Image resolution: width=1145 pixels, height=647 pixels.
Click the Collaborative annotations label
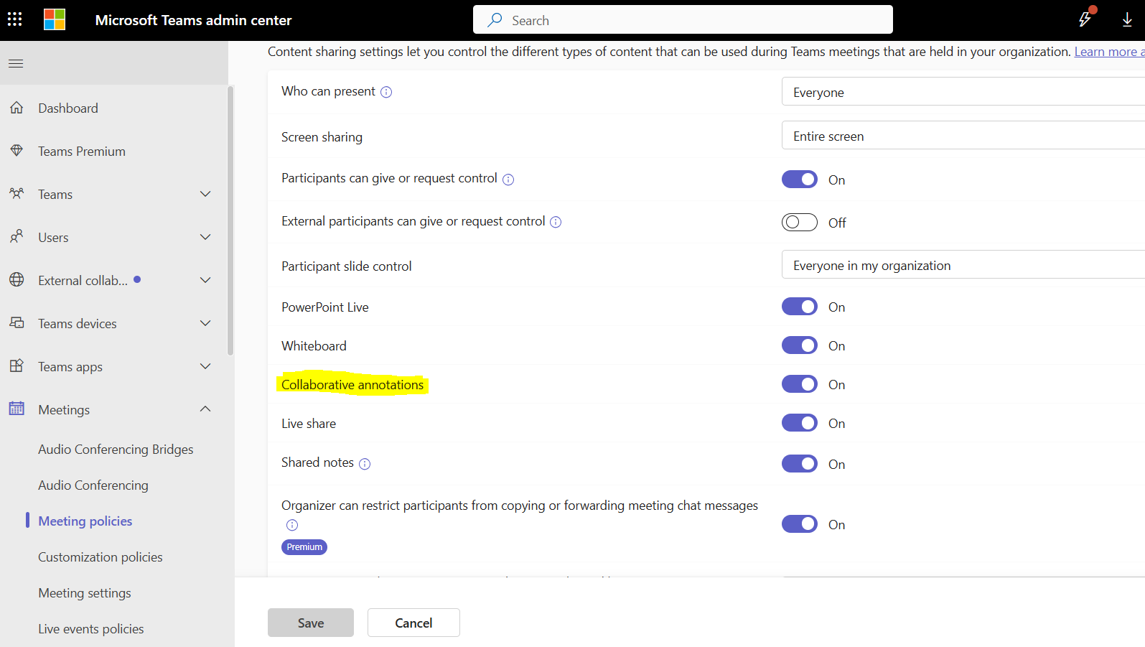(x=352, y=385)
